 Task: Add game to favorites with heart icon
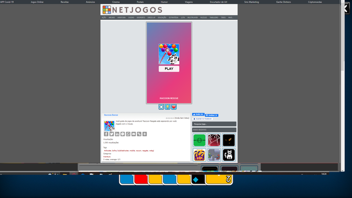[x=174, y=107]
